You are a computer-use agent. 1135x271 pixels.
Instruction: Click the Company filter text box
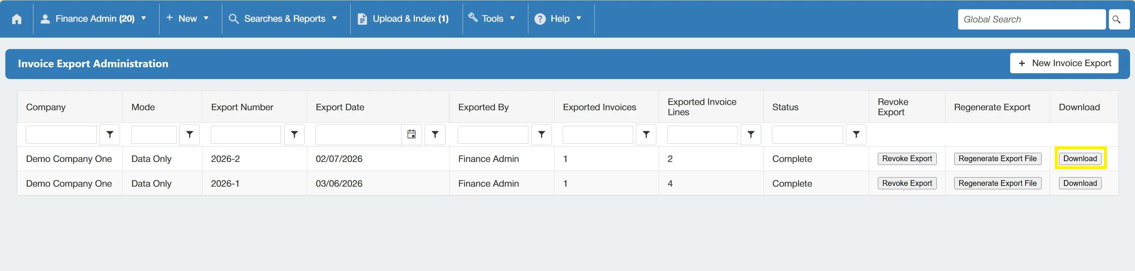pyautogui.click(x=61, y=135)
